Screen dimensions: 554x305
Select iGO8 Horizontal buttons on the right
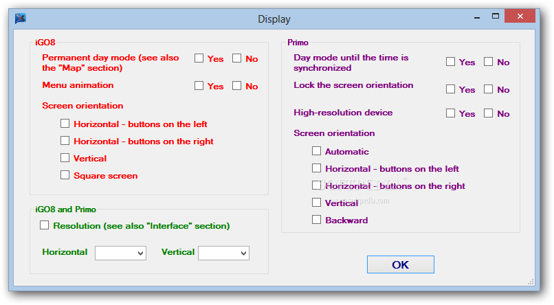click(x=65, y=141)
